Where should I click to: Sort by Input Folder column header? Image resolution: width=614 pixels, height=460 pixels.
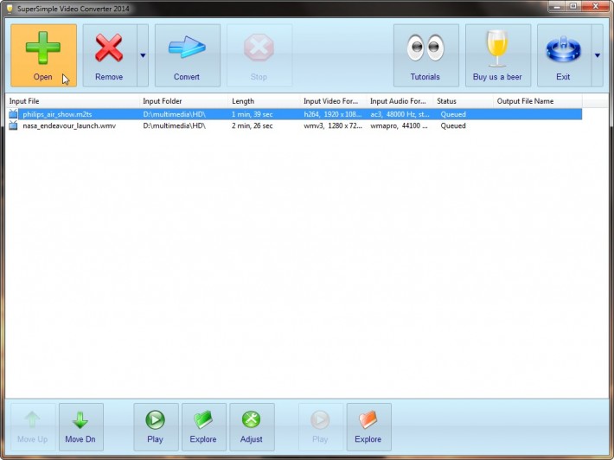click(x=183, y=101)
